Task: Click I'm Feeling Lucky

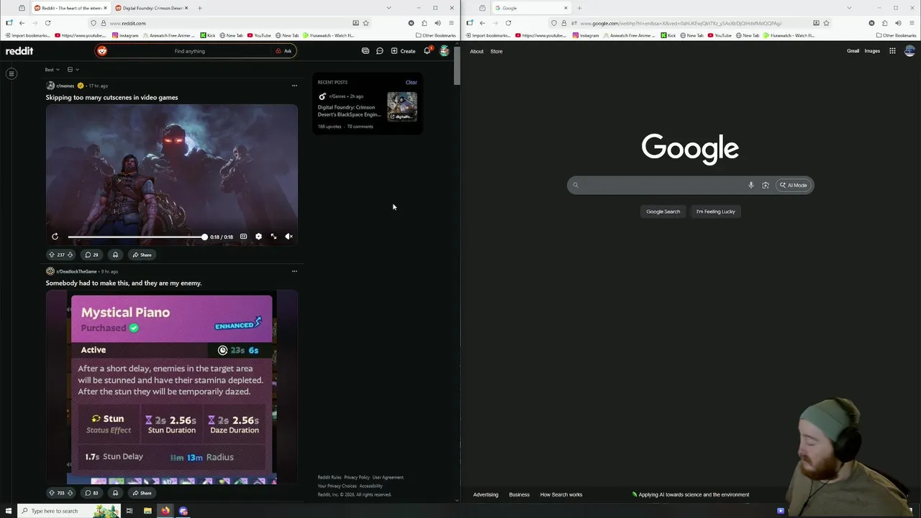Action: click(x=716, y=212)
